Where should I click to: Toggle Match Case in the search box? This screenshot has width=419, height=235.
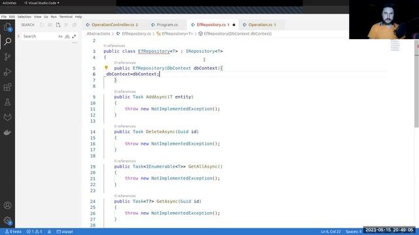tap(60, 37)
